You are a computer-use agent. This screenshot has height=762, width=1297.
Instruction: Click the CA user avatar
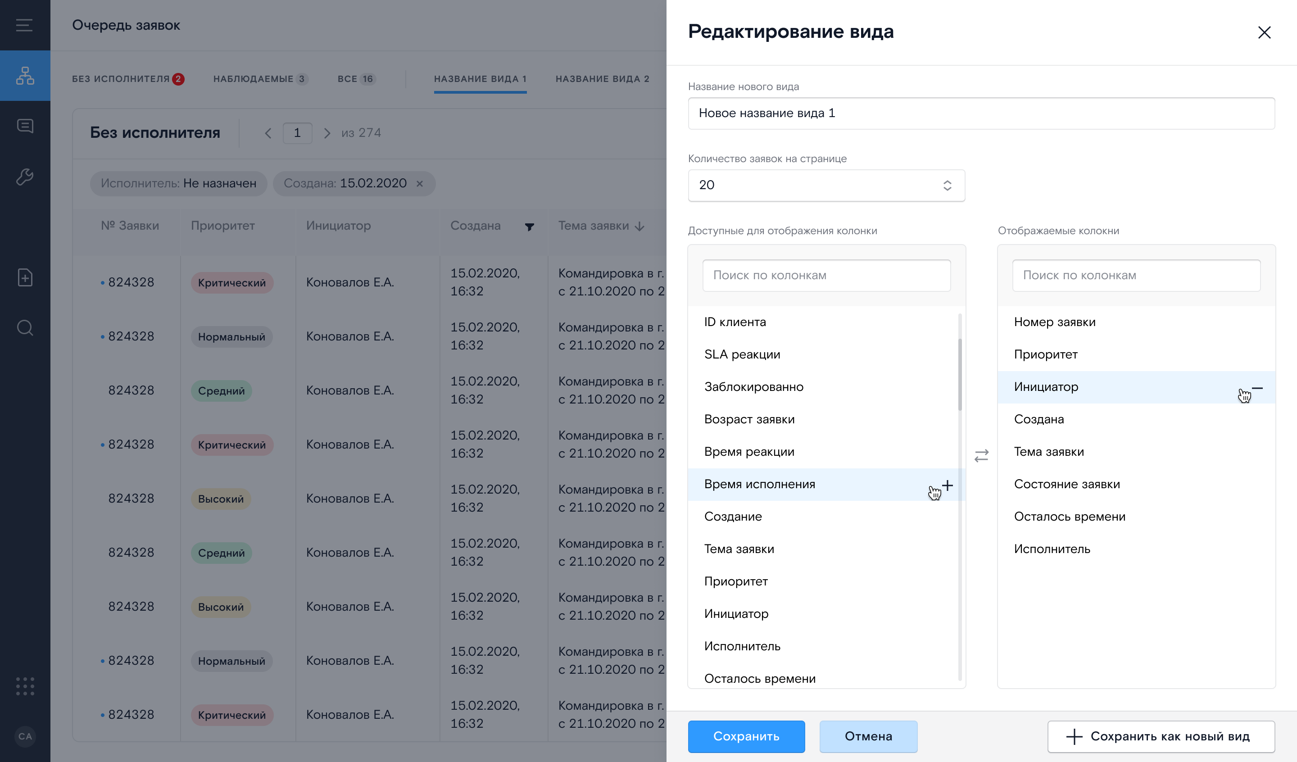coord(25,736)
